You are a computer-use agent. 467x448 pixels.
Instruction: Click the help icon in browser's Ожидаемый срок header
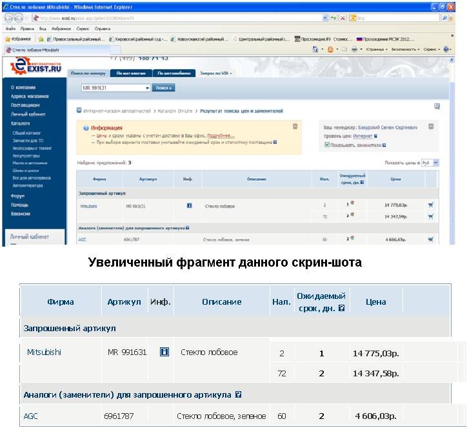(362, 182)
